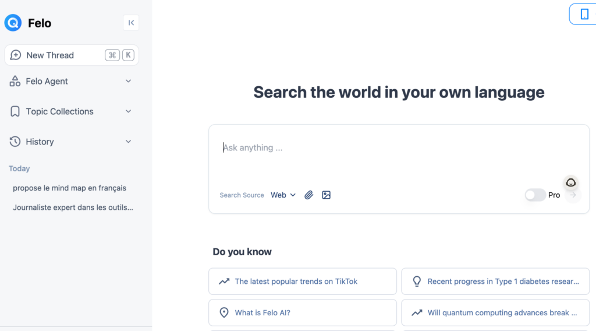Viewport: 596px width, 331px height.
Task: Click the trend icon beside the TikTok suggestion
Action: [224, 281]
